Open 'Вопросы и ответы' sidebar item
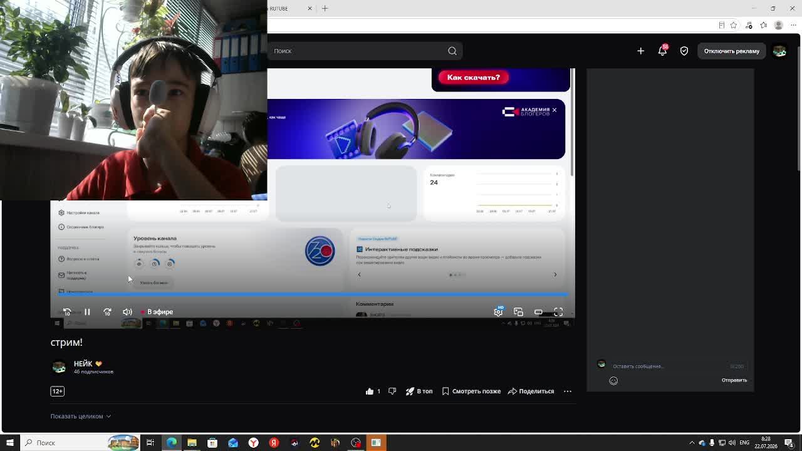Screen dimensions: 802x451 tap(78, 259)
